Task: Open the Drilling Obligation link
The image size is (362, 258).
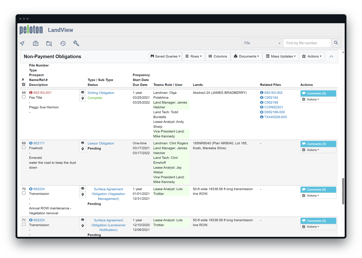Action: [101, 93]
